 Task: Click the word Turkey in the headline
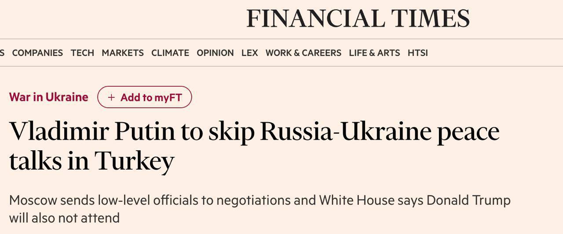pyautogui.click(x=134, y=161)
